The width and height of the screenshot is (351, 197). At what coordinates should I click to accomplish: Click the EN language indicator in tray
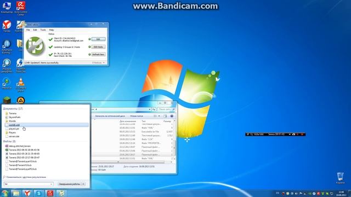coord(278,193)
